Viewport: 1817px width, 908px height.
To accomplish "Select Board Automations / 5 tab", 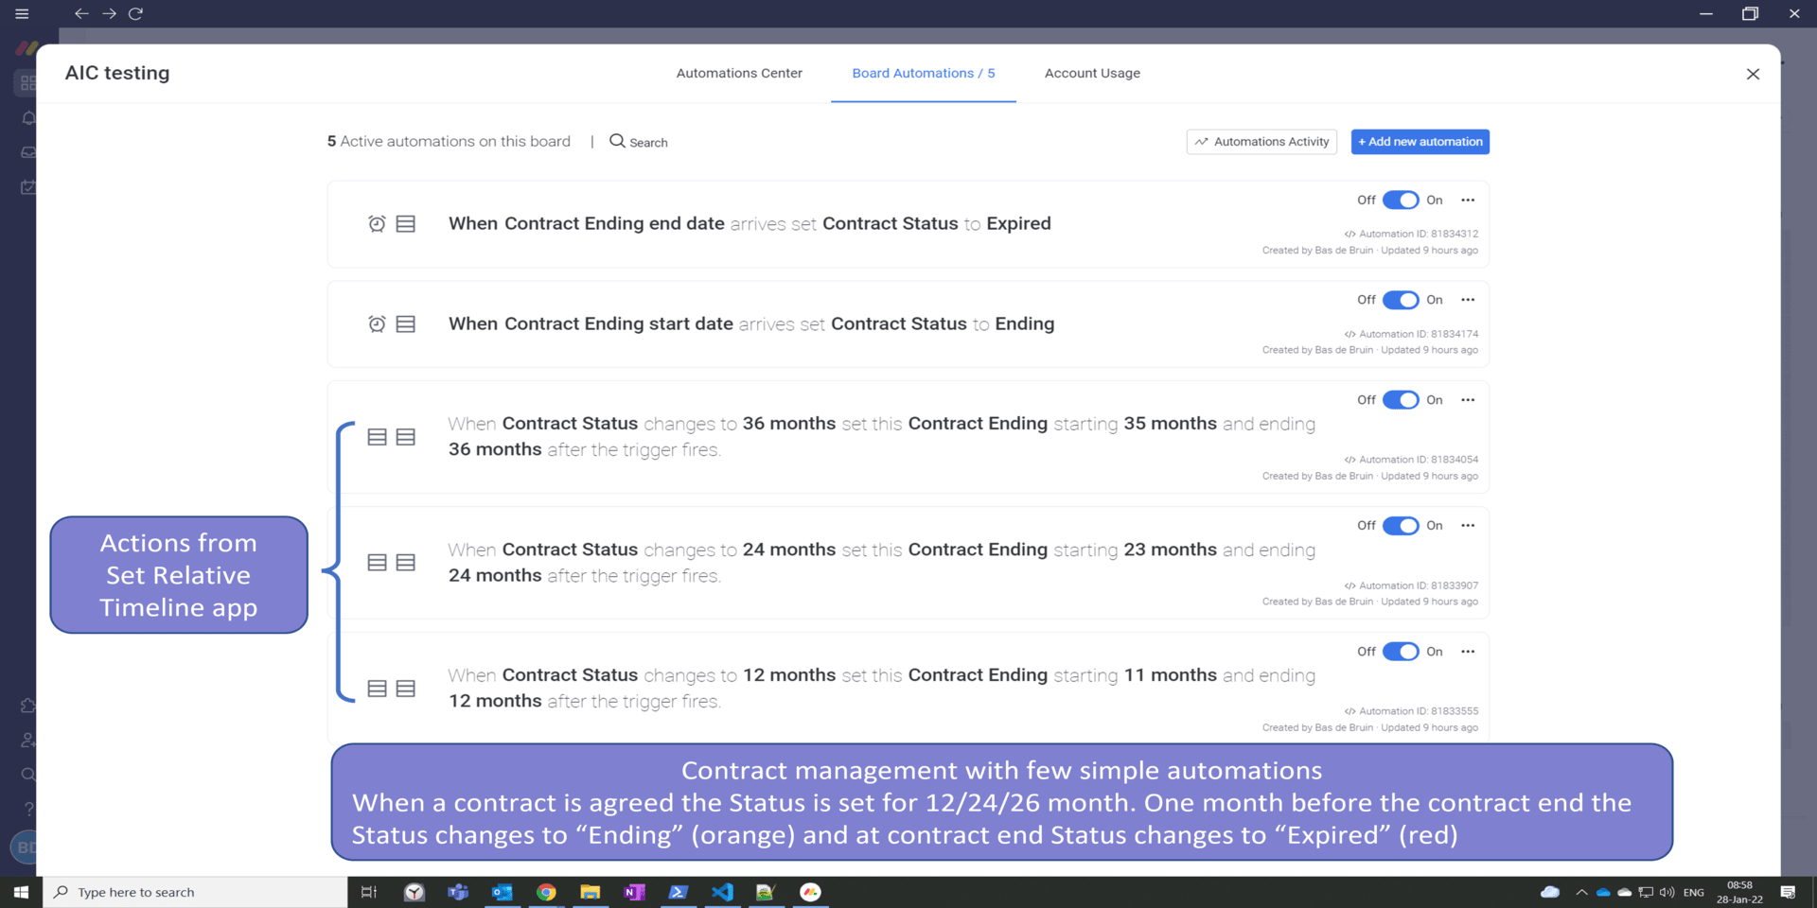I will pos(924,73).
